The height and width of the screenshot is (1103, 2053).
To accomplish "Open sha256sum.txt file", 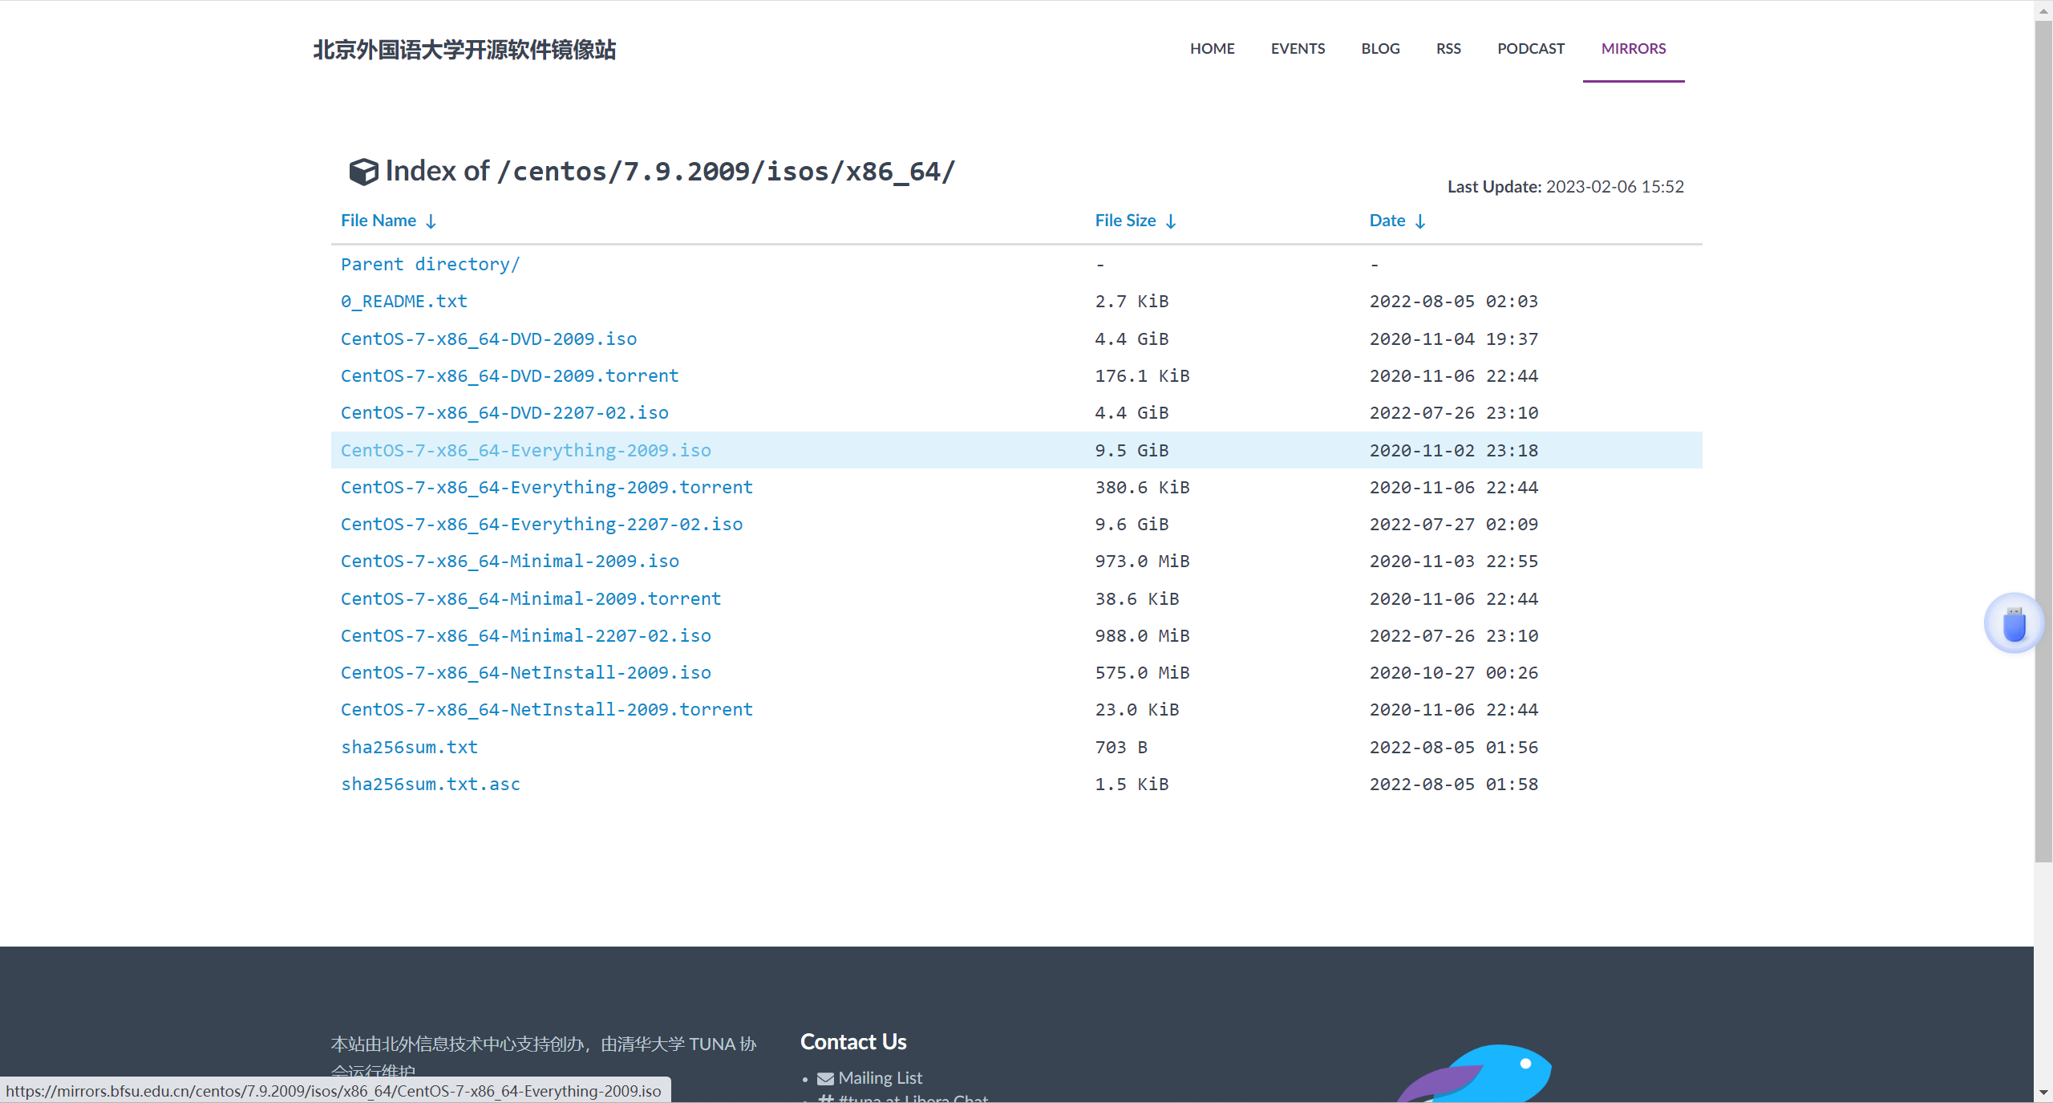I will pos(409,747).
